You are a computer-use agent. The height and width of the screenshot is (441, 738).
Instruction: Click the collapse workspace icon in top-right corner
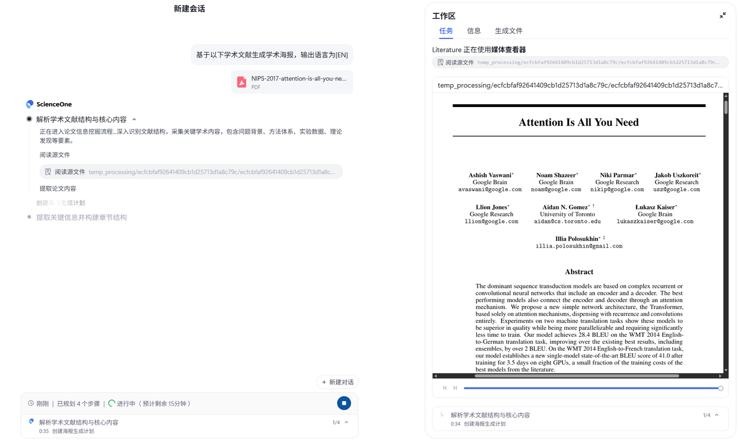pos(722,14)
